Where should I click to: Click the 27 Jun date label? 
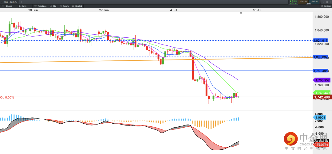coord(104,10)
